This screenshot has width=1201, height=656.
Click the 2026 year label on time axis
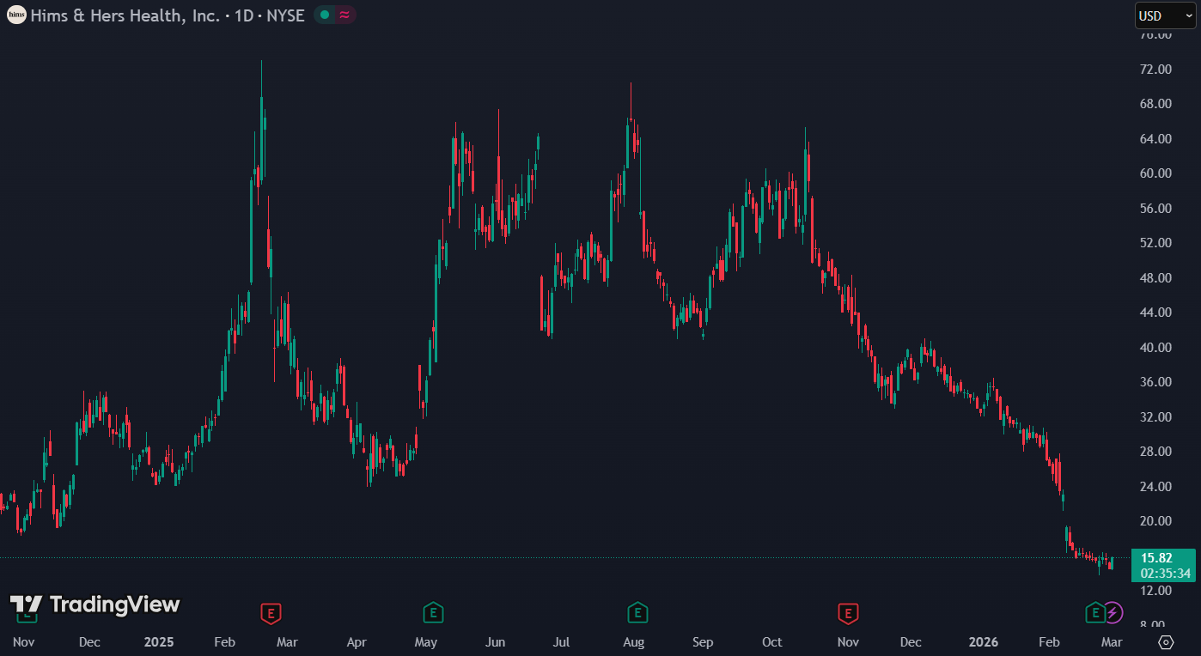pos(983,642)
